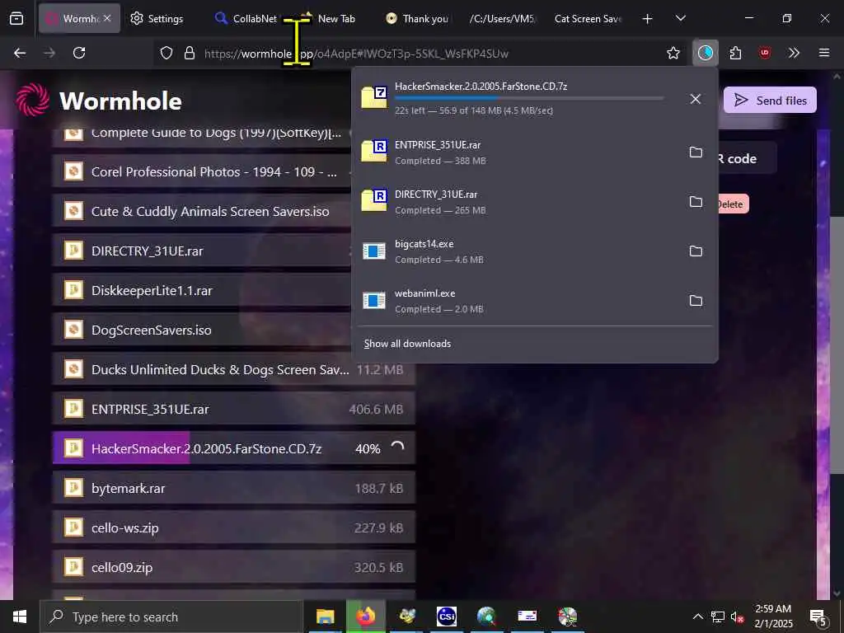Cancel the HackerSmacker download
This screenshot has height=633, width=844.
coord(696,99)
